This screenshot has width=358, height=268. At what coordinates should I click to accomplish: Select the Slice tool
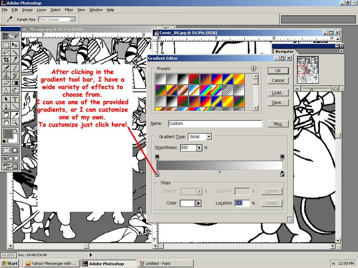point(15,60)
